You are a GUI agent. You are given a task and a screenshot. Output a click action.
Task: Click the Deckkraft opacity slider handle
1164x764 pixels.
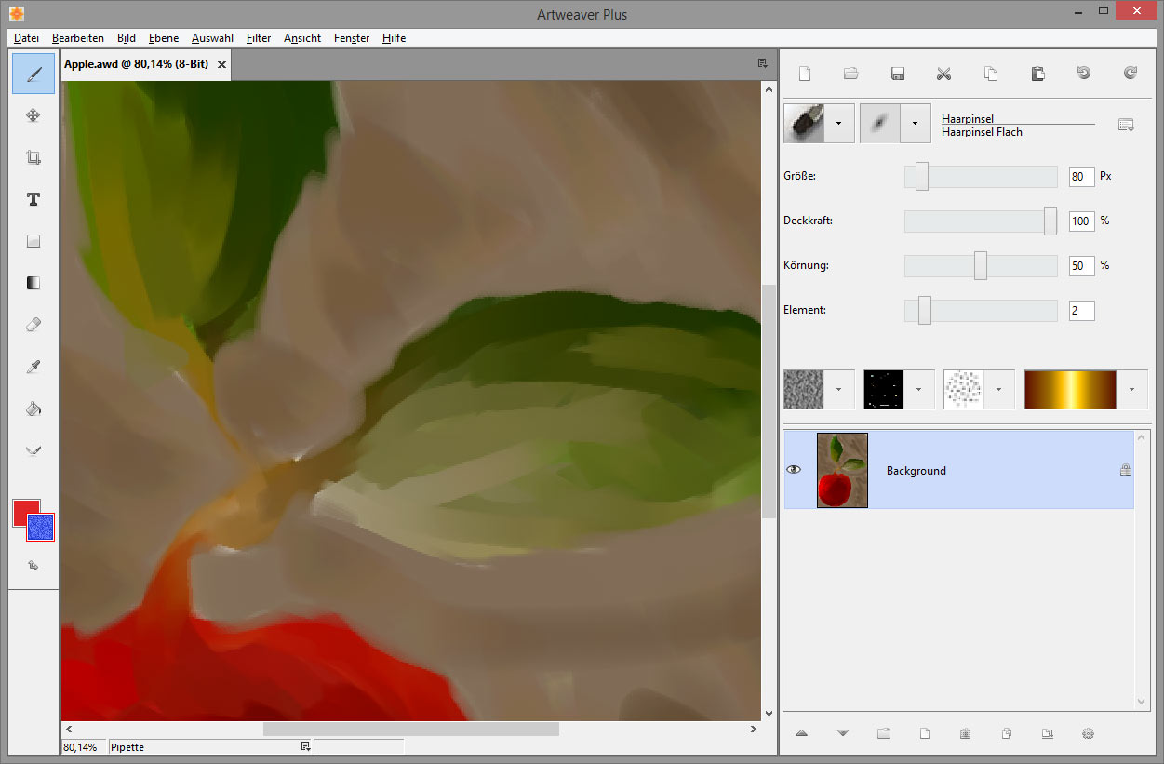tap(1050, 221)
